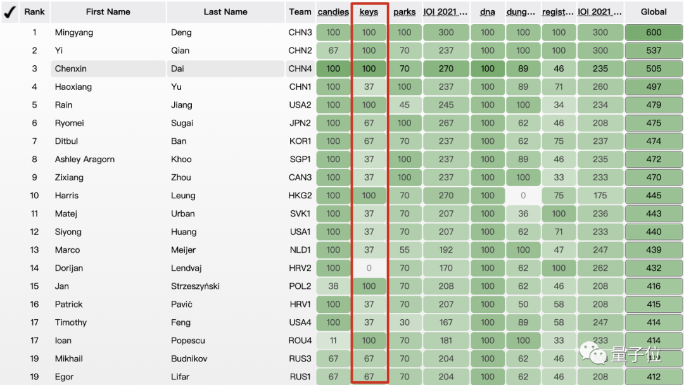Screen dimensions: 684x385
Task: Open the parks task header link
Action: (x=404, y=12)
